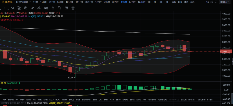Image resolution: width=233 pixels, height=106 pixels.
Task: Select the freehand brush drawing tool
Action: tap(39, 8)
